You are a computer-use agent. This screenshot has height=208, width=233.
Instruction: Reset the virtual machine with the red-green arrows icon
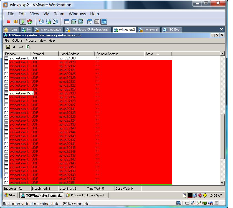(30, 22)
